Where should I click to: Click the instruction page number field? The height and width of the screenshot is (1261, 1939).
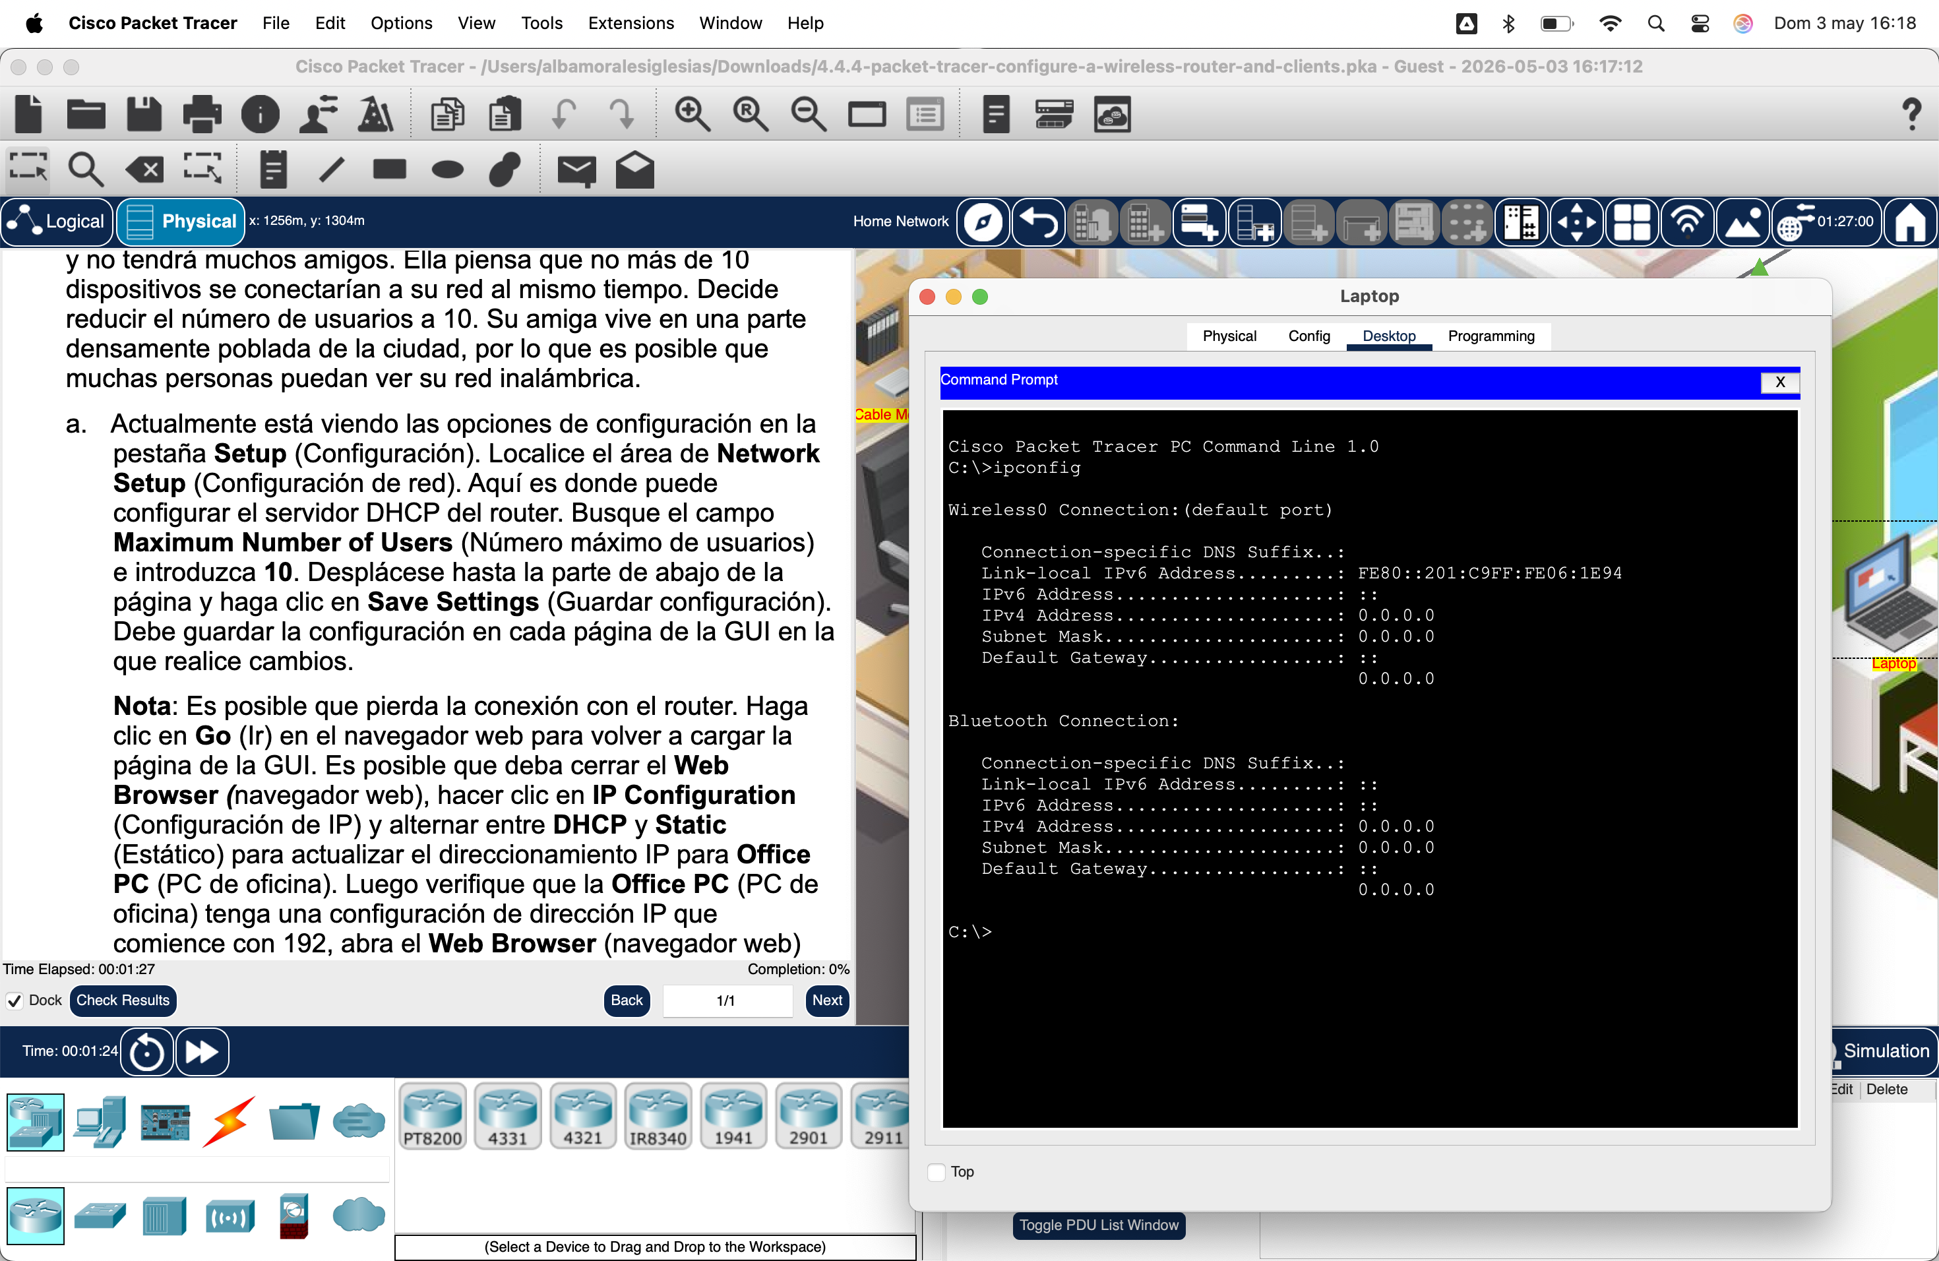coord(727,1000)
